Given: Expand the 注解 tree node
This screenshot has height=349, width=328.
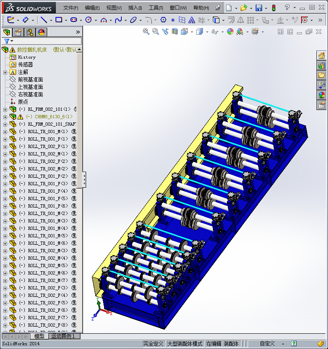Looking at the screenshot, I should [x=5, y=72].
